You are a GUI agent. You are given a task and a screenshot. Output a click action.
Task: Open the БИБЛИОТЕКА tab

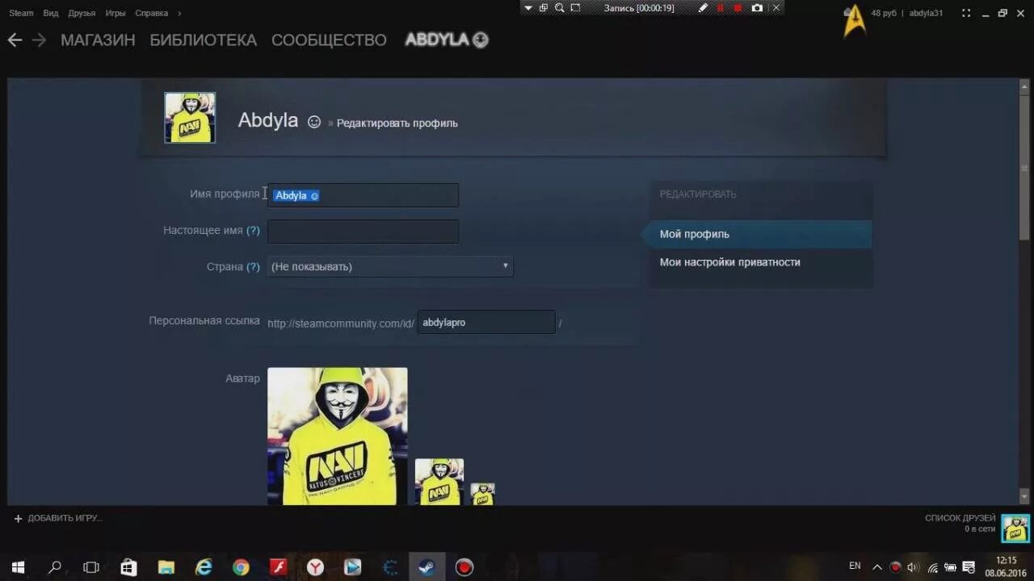pyautogui.click(x=203, y=40)
